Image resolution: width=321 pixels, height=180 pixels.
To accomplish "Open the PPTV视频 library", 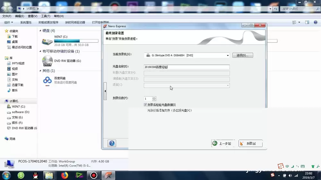I will coord(18,63).
